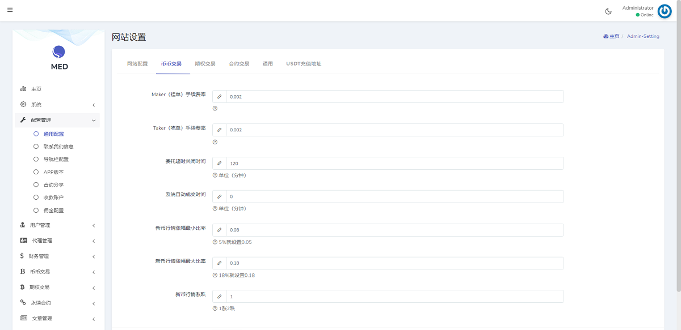The width and height of the screenshot is (681, 330).
Task: Click the MED logo in sidebar
Action: pyautogui.click(x=59, y=58)
